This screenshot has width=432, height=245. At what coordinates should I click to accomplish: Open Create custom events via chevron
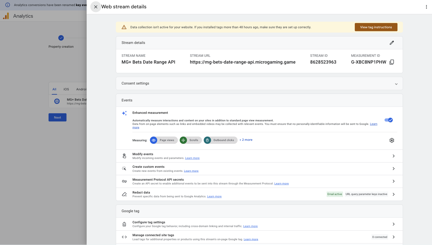[x=393, y=169]
